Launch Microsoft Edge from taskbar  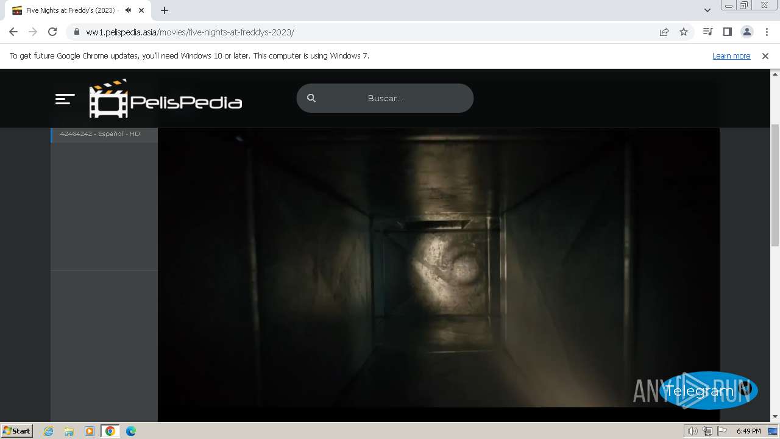tap(131, 431)
